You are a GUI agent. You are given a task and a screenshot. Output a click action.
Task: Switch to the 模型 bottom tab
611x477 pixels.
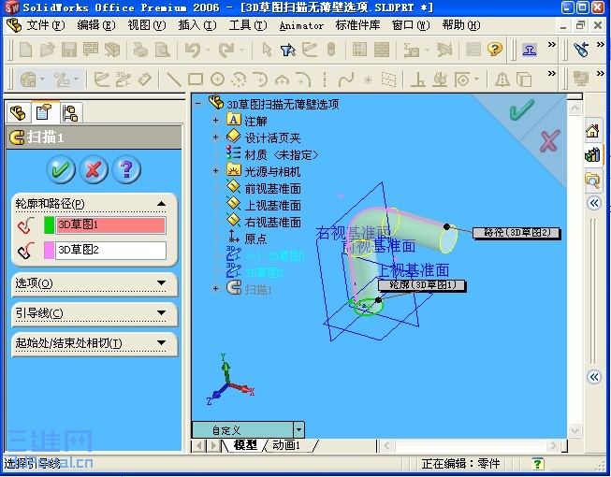(x=245, y=445)
